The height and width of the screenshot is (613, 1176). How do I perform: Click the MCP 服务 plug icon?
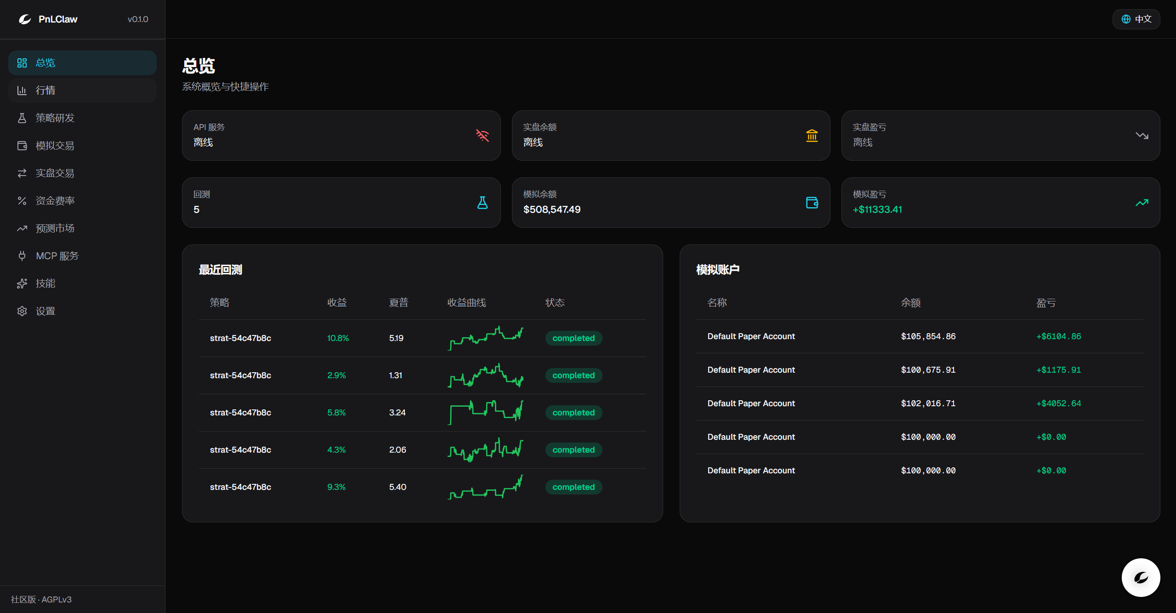pos(22,256)
